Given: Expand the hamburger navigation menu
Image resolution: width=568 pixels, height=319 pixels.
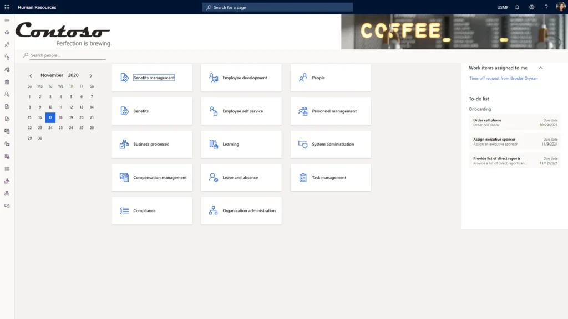Looking at the screenshot, I should pyautogui.click(x=7, y=20).
